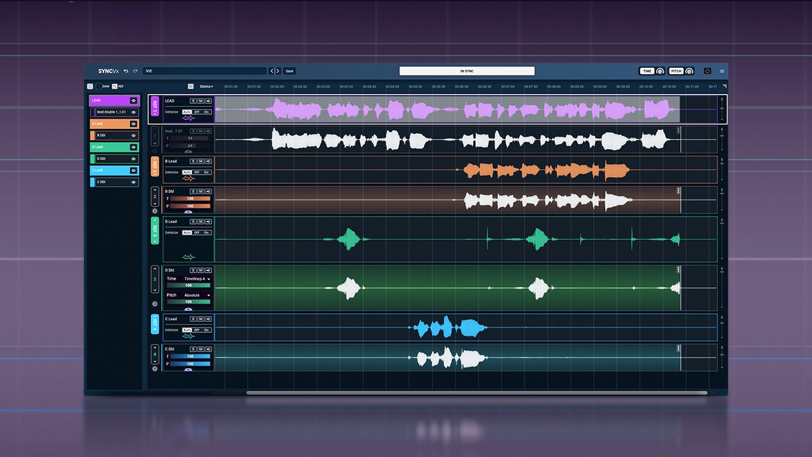Click the power icon below track 4
Image resolution: width=812 pixels, height=457 pixels.
tap(155, 369)
